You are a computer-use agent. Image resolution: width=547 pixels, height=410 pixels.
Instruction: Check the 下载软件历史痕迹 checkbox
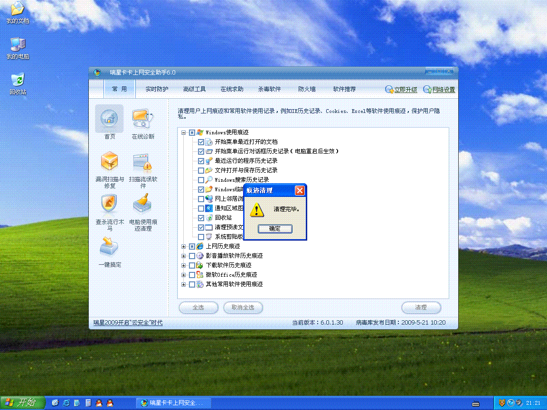pyautogui.click(x=192, y=265)
